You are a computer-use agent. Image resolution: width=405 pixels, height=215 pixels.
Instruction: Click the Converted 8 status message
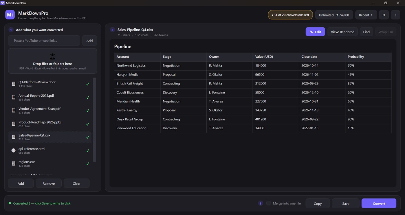tap(42, 203)
